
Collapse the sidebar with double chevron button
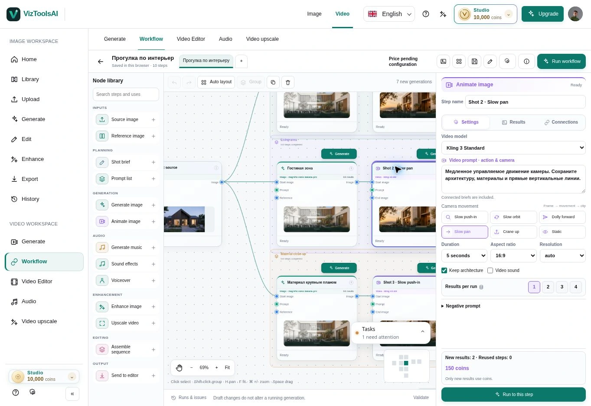click(x=72, y=394)
